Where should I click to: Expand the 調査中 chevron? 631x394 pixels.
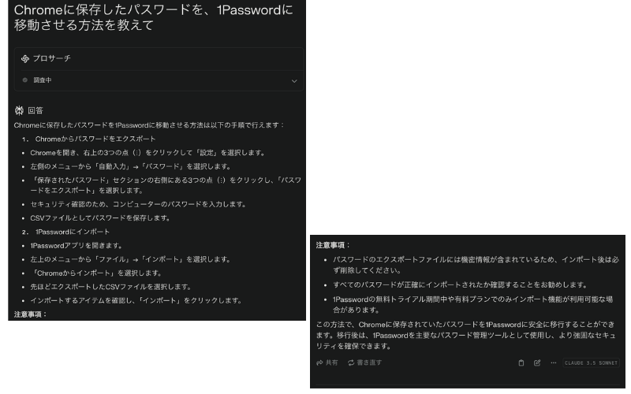[294, 81]
